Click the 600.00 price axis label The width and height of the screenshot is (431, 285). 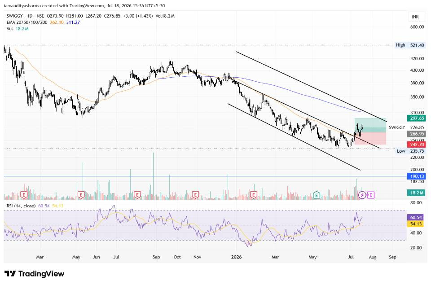tap(417, 27)
